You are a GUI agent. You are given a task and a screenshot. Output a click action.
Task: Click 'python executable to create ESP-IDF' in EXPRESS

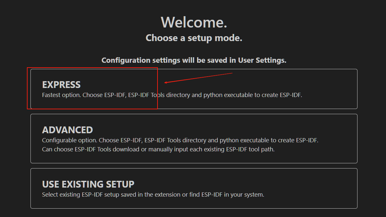pos(252,95)
